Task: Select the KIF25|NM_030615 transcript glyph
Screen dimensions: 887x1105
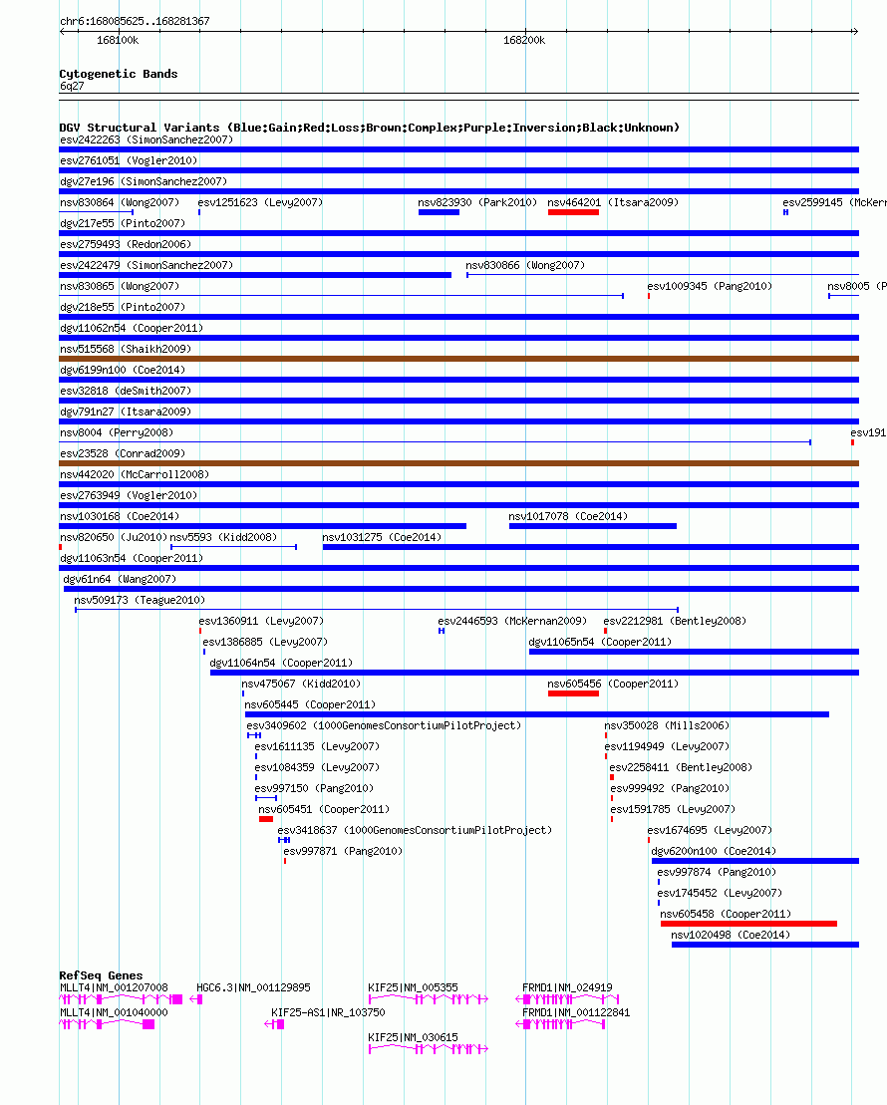Action: [x=428, y=1048]
